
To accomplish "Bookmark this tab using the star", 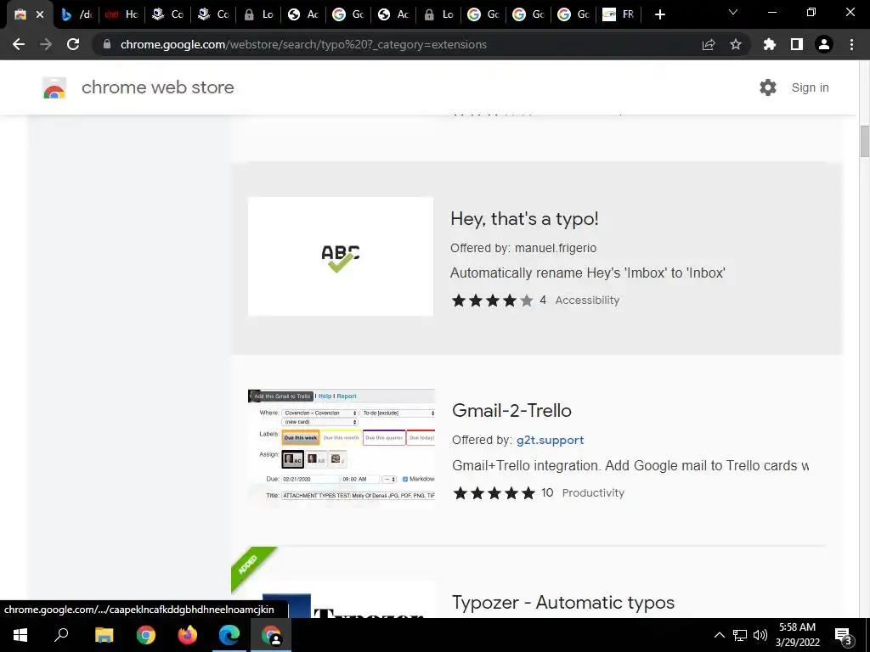I will coord(736,44).
